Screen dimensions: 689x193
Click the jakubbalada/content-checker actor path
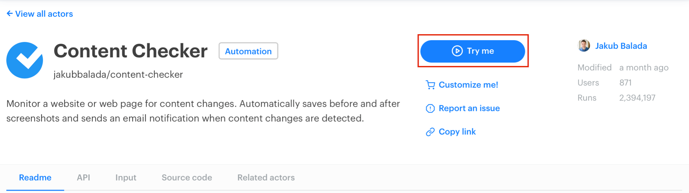point(118,74)
